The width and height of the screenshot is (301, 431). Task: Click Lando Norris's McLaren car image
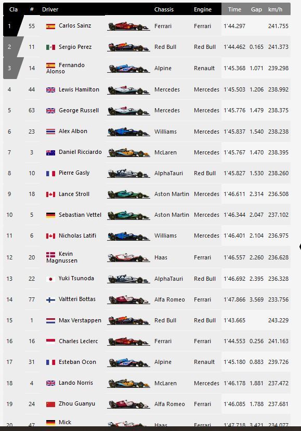coord(128,384)
